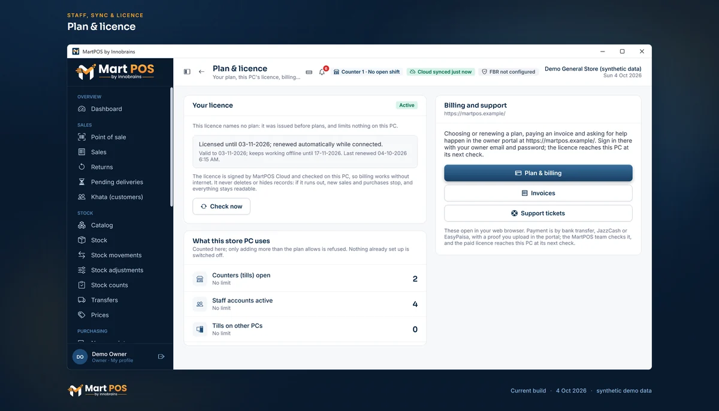This screenshot has width=719, height=411.
Task: Open notifications bell with red badge
Action: (x=322, y=71)
